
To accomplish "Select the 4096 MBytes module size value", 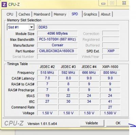I will 57,33.
